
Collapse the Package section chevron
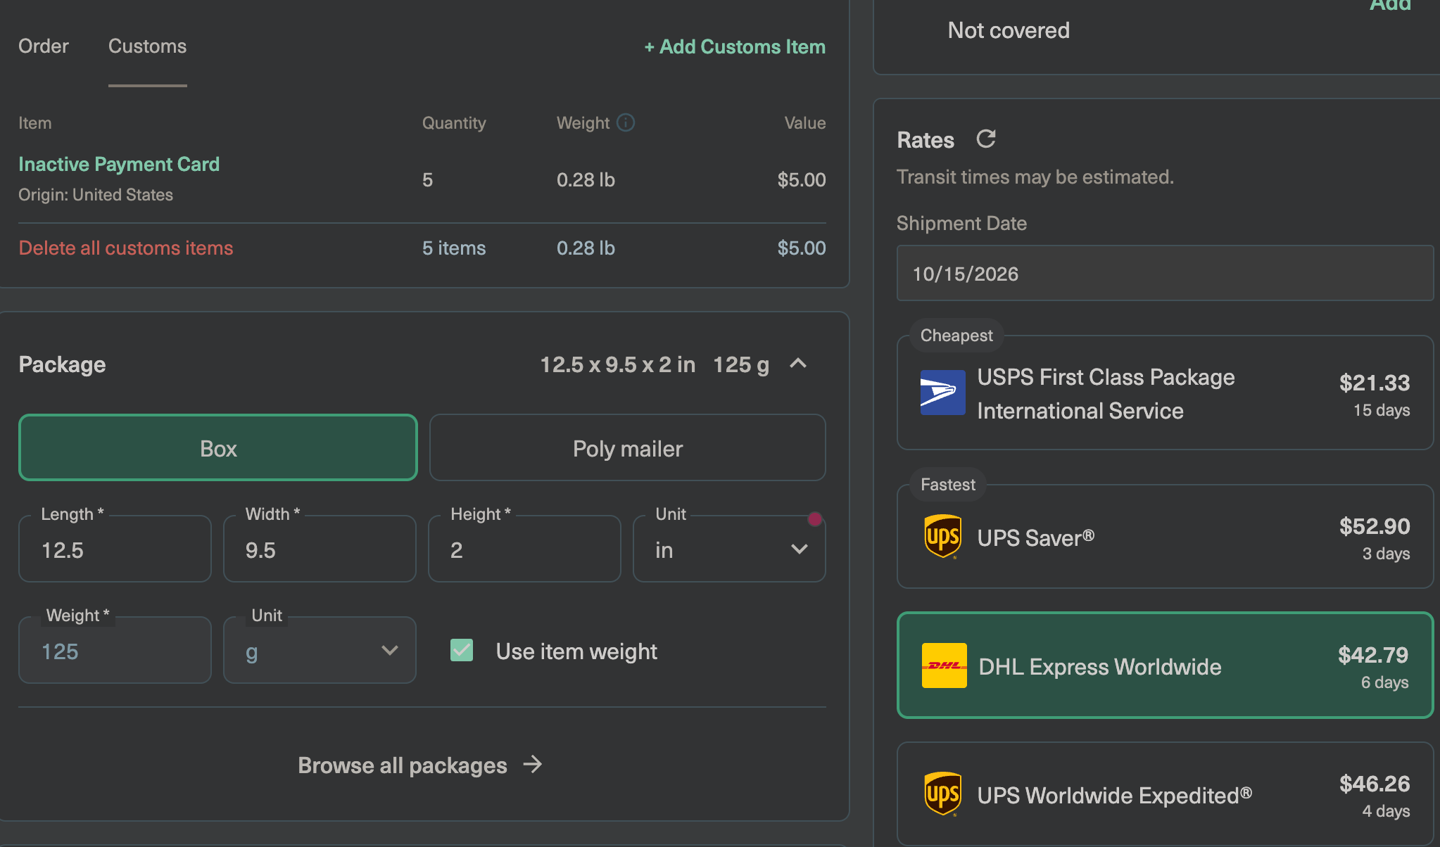[x=798, y=364]
